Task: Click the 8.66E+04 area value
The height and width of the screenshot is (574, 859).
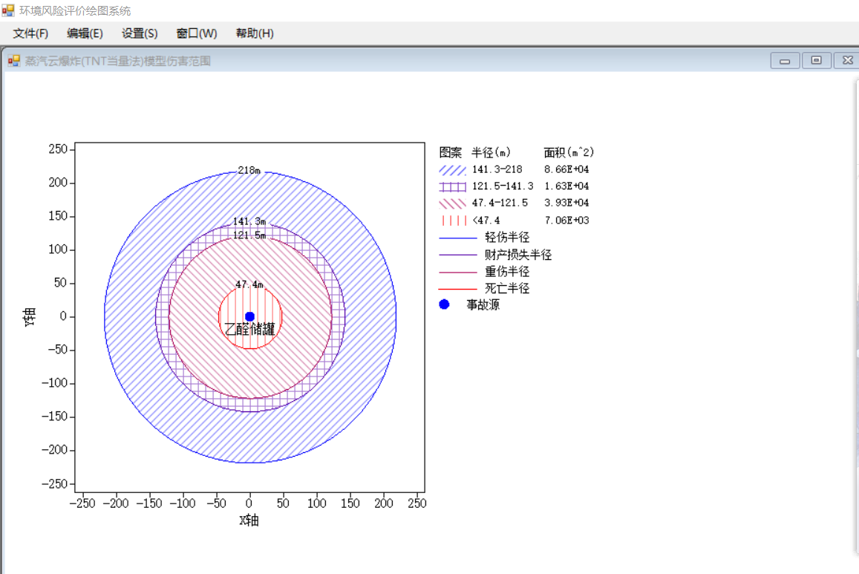Action: tap(566, 169)
